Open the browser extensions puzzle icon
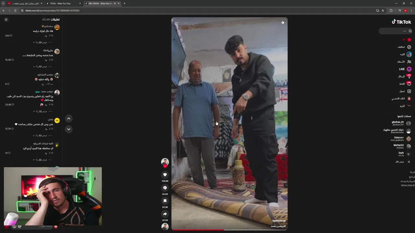415x233 pixels. click(x=391, y=10)
